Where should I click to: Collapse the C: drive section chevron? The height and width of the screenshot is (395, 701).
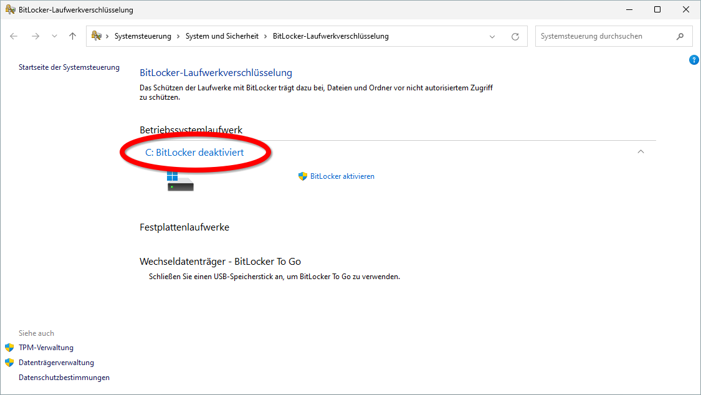click(x=641, y=151)
